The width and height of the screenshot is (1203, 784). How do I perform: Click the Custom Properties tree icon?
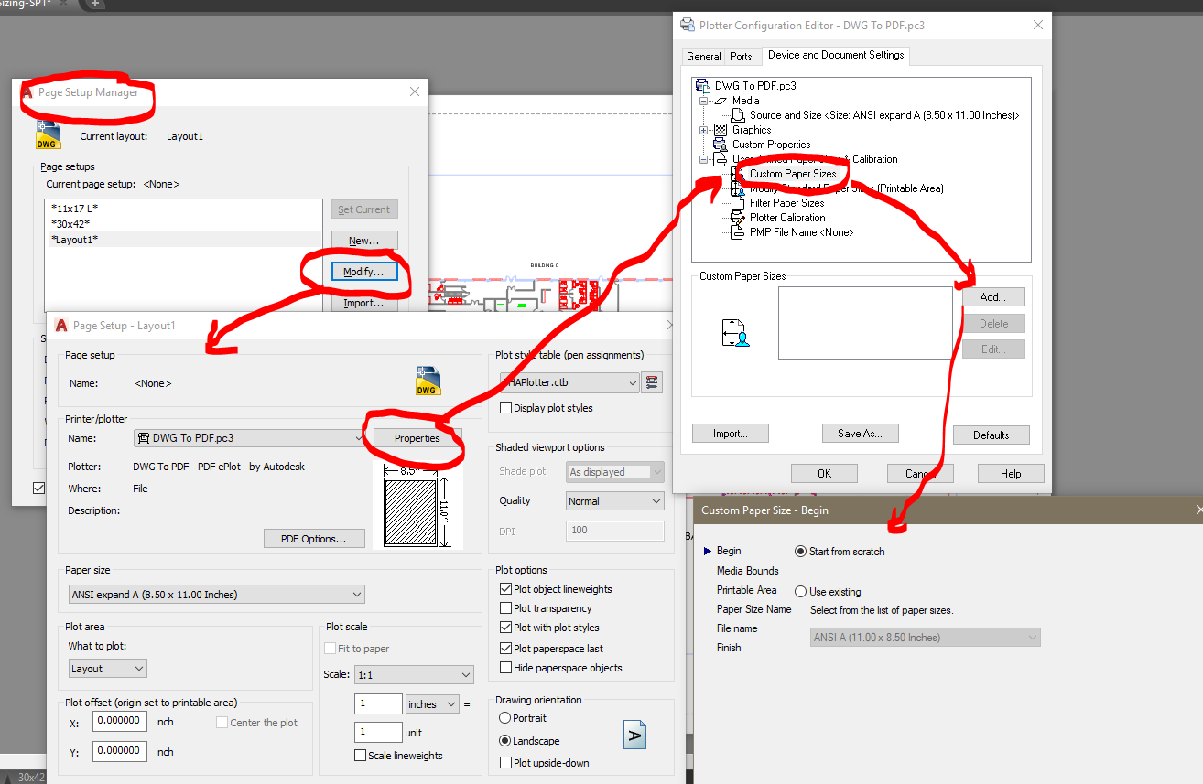(721, 145)
